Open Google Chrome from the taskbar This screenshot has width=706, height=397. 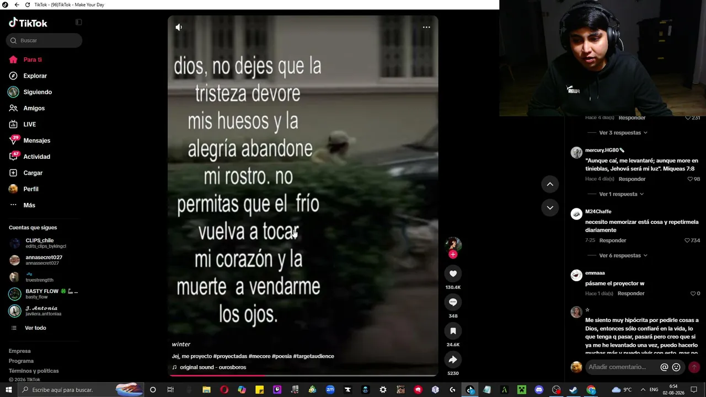(591, 390)
